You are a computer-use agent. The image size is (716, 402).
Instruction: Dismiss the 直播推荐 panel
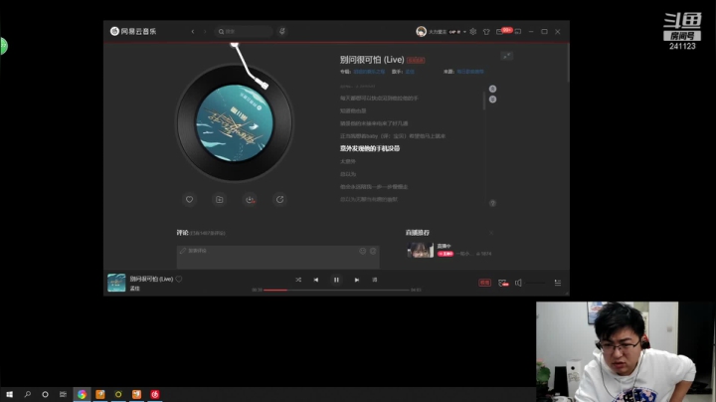click(491, 233)
